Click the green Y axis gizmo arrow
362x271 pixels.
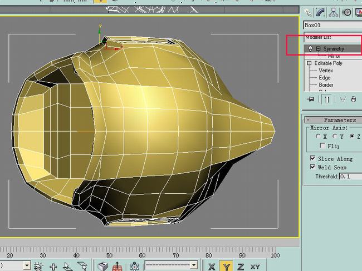click(x=100, y=31)
